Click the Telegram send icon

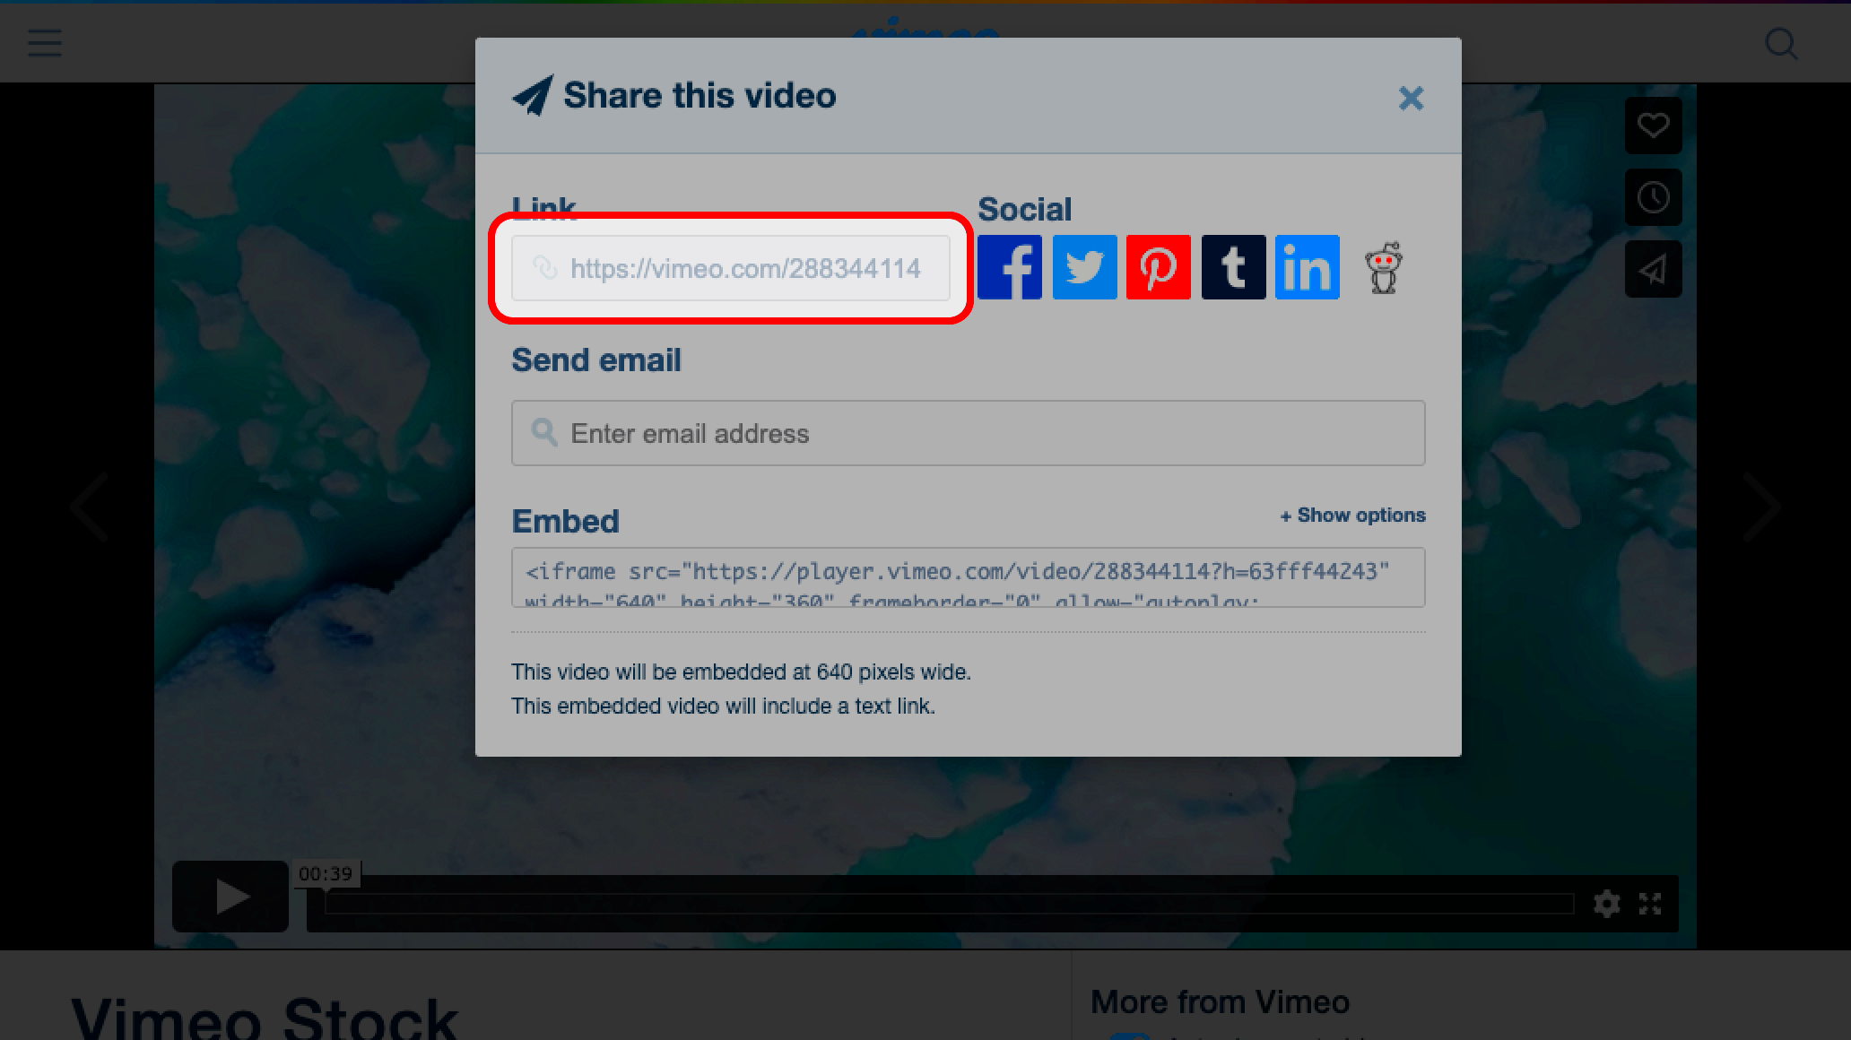click(1653, 270)
